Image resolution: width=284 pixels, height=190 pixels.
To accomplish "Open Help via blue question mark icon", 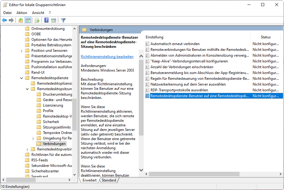I will [x=46, y=20].
